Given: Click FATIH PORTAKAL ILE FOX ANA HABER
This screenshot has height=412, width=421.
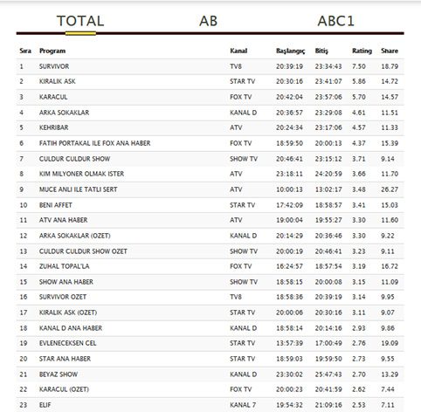Looking at the screenshot, I should tap(95, 143).
